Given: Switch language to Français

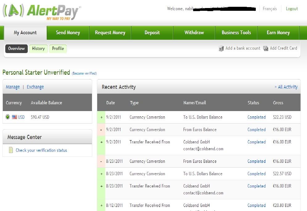Looking at the screenshot, I should pos(270,9).
